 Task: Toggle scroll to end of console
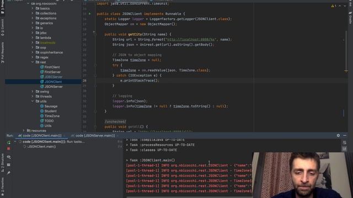344,148
